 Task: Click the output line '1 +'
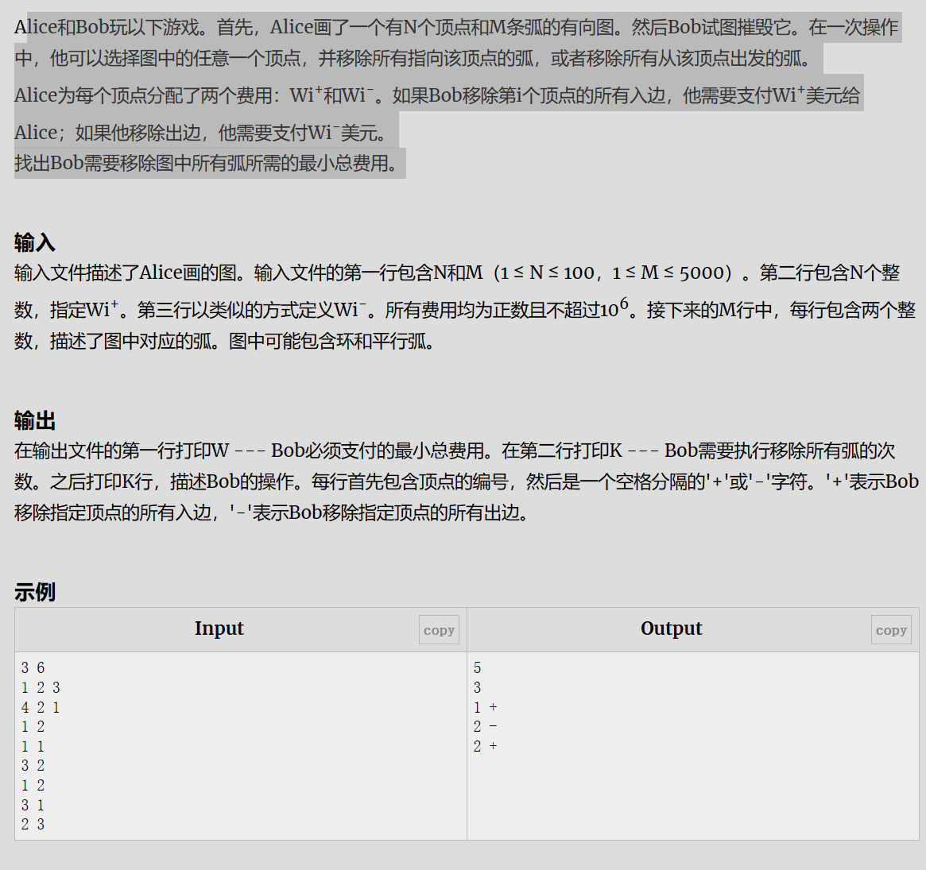pos(486,706)
